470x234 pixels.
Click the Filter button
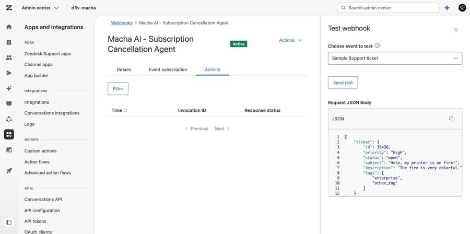pyautogui.click(x=118, y=89)
